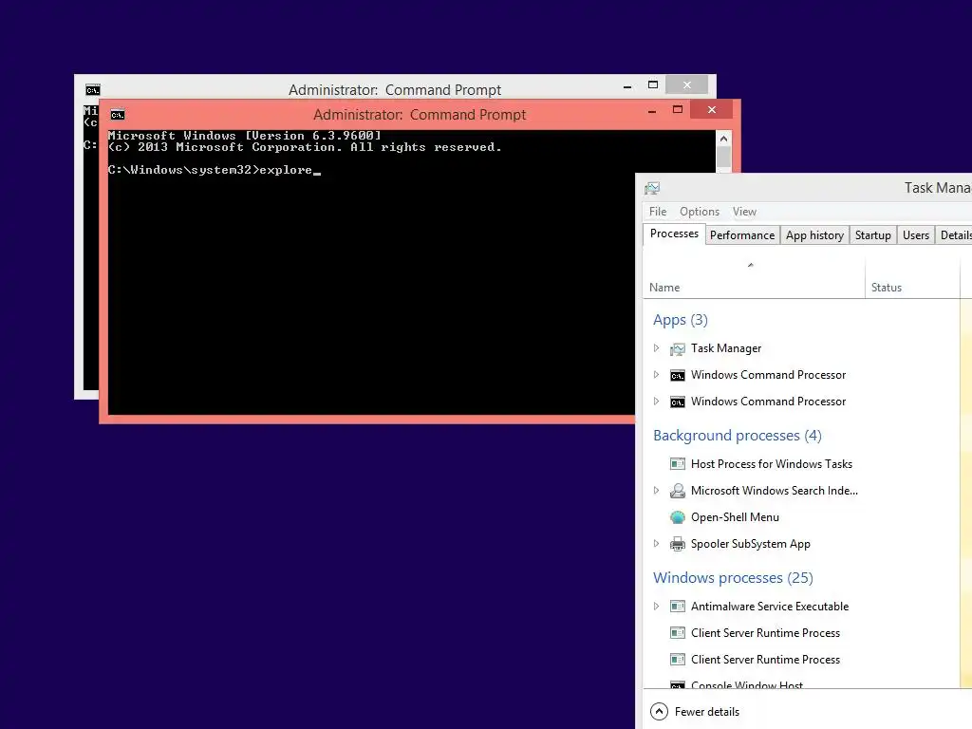Select the Open-Shell Menu process row

(x=801, y=517)
